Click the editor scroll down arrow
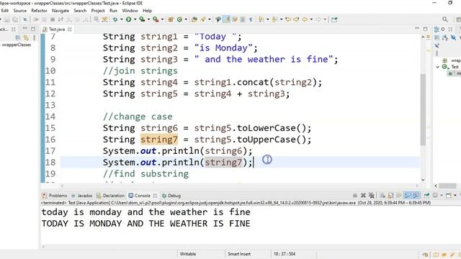Screen dimensions: 461x259 [423, 180]
